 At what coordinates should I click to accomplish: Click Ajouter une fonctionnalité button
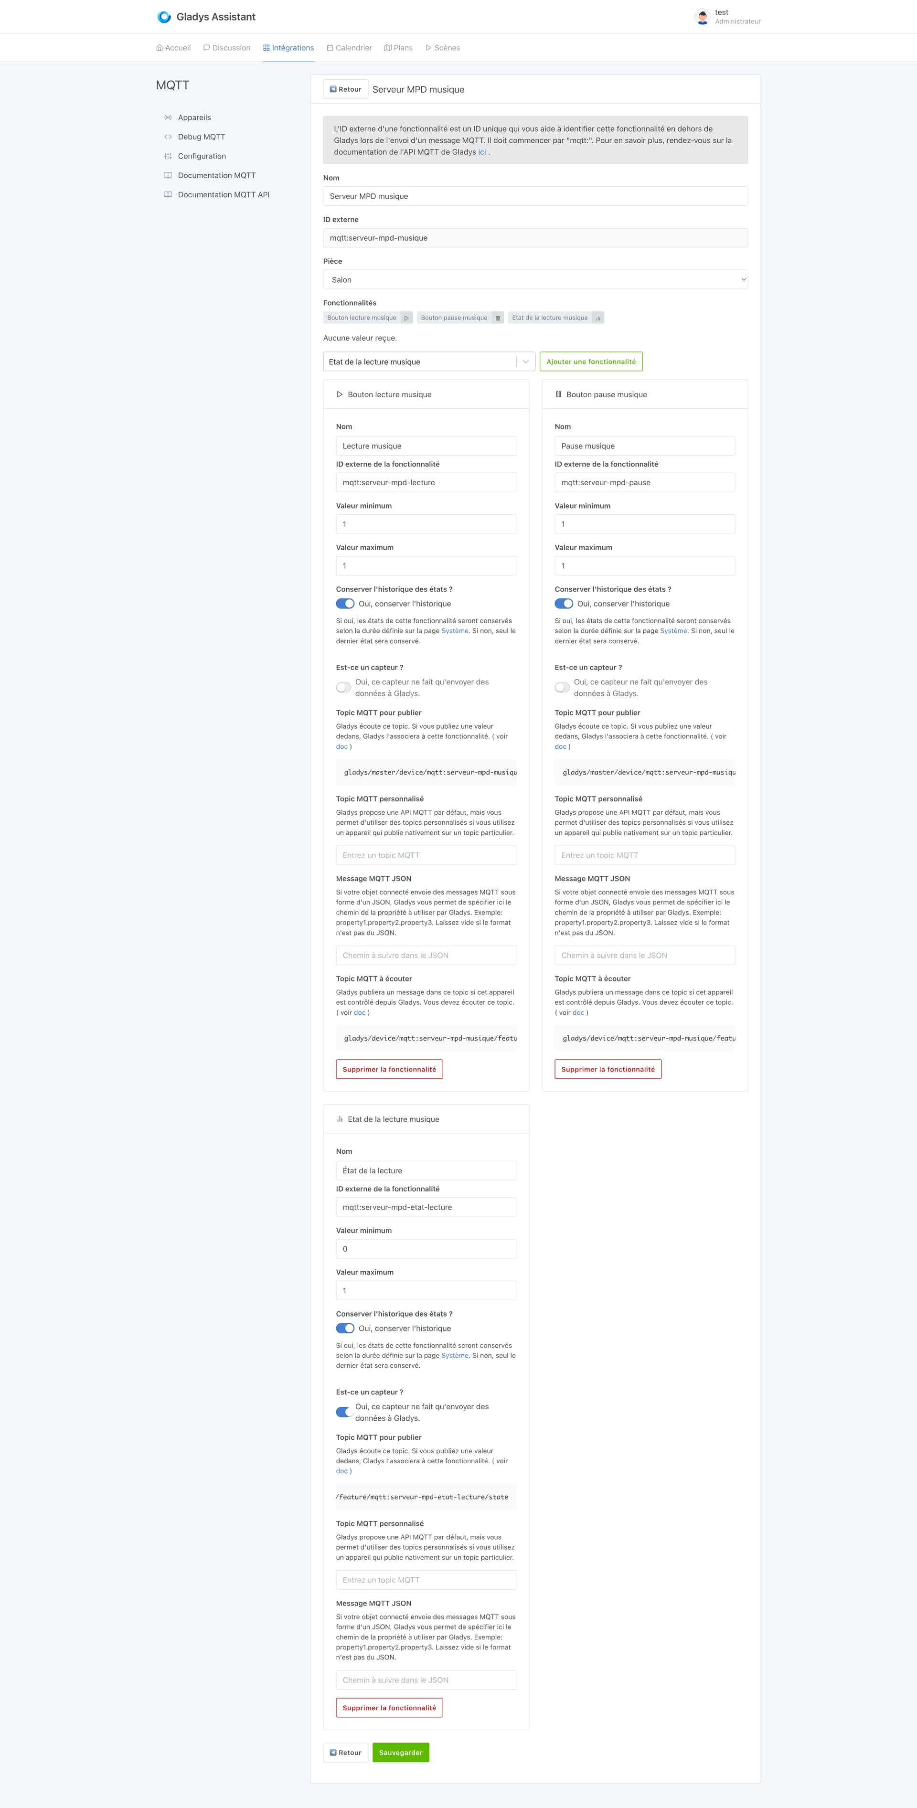click(x=591, y=362)
